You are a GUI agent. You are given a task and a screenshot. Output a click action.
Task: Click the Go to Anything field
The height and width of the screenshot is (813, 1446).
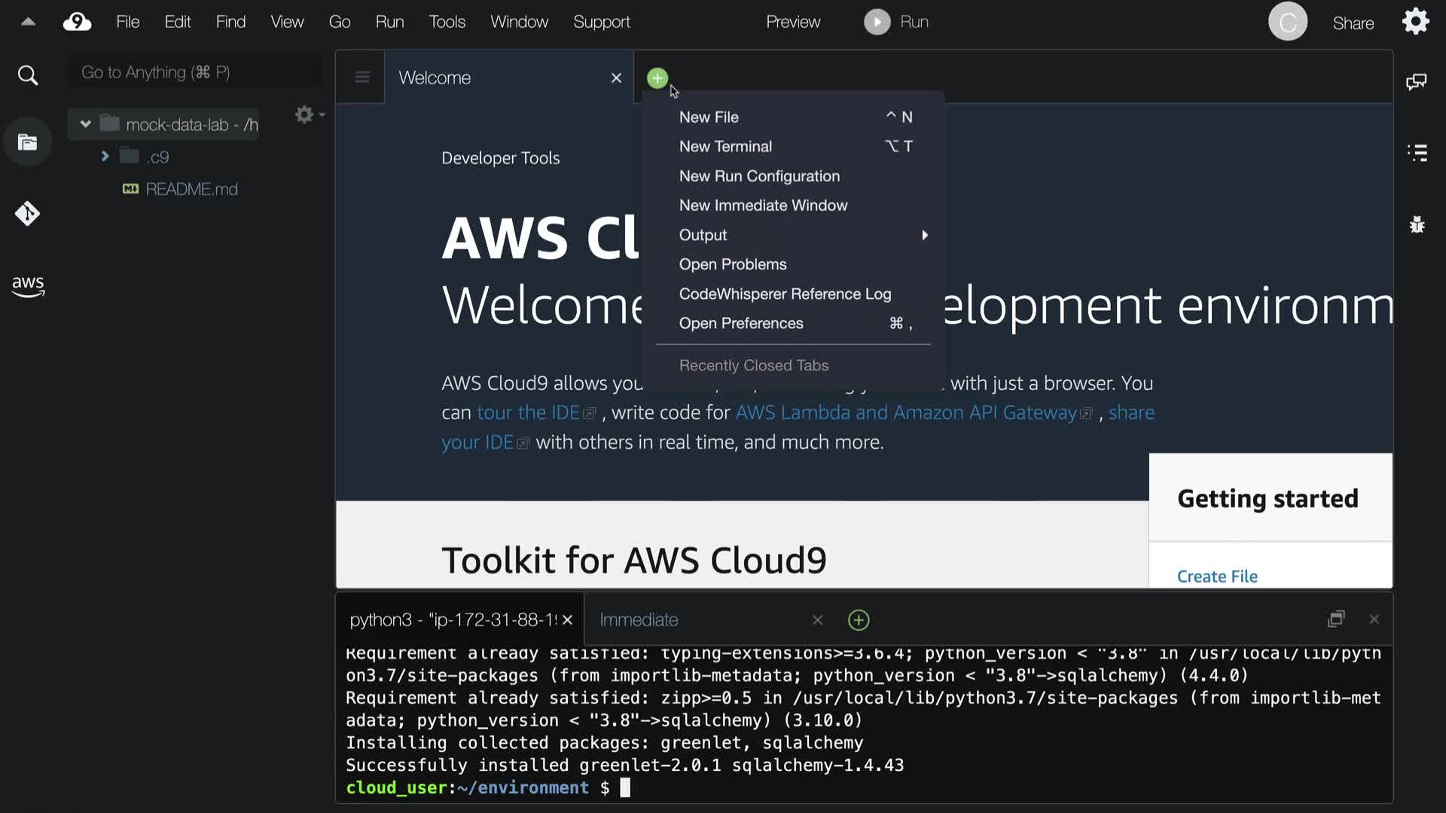[x=194, y=72]
